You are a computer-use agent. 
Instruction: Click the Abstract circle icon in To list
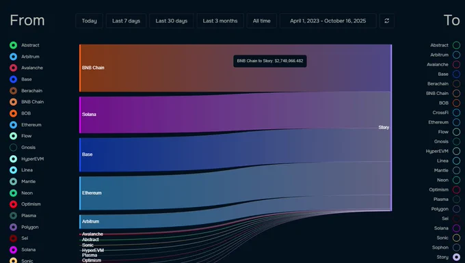pyautogui.click(x=456, y=45)
